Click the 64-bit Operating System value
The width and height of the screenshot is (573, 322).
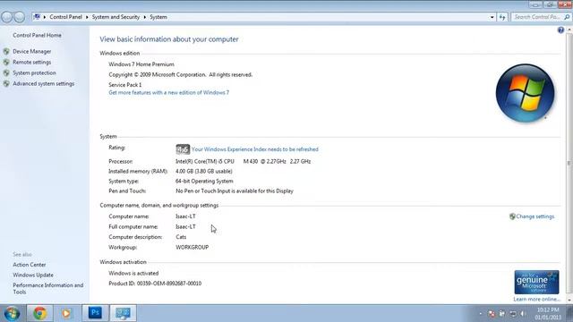pyautogui.click(x=204, y=181)
